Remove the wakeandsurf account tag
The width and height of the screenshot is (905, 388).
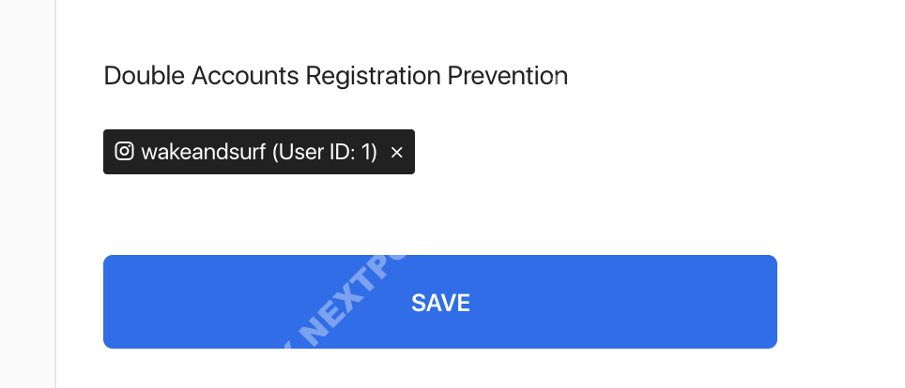[x=396, y=153]
